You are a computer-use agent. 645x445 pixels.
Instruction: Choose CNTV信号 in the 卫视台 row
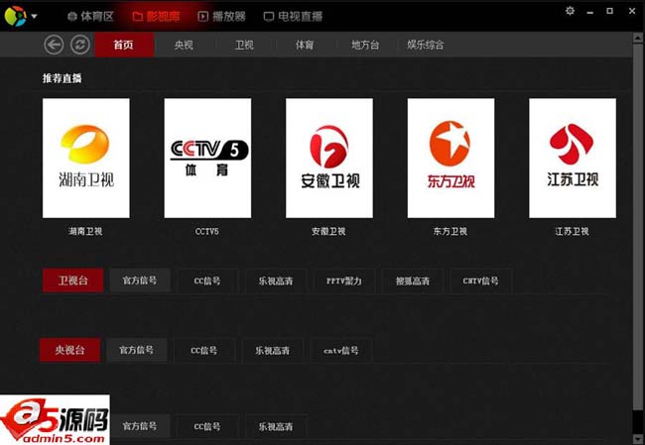pos(481,280)
